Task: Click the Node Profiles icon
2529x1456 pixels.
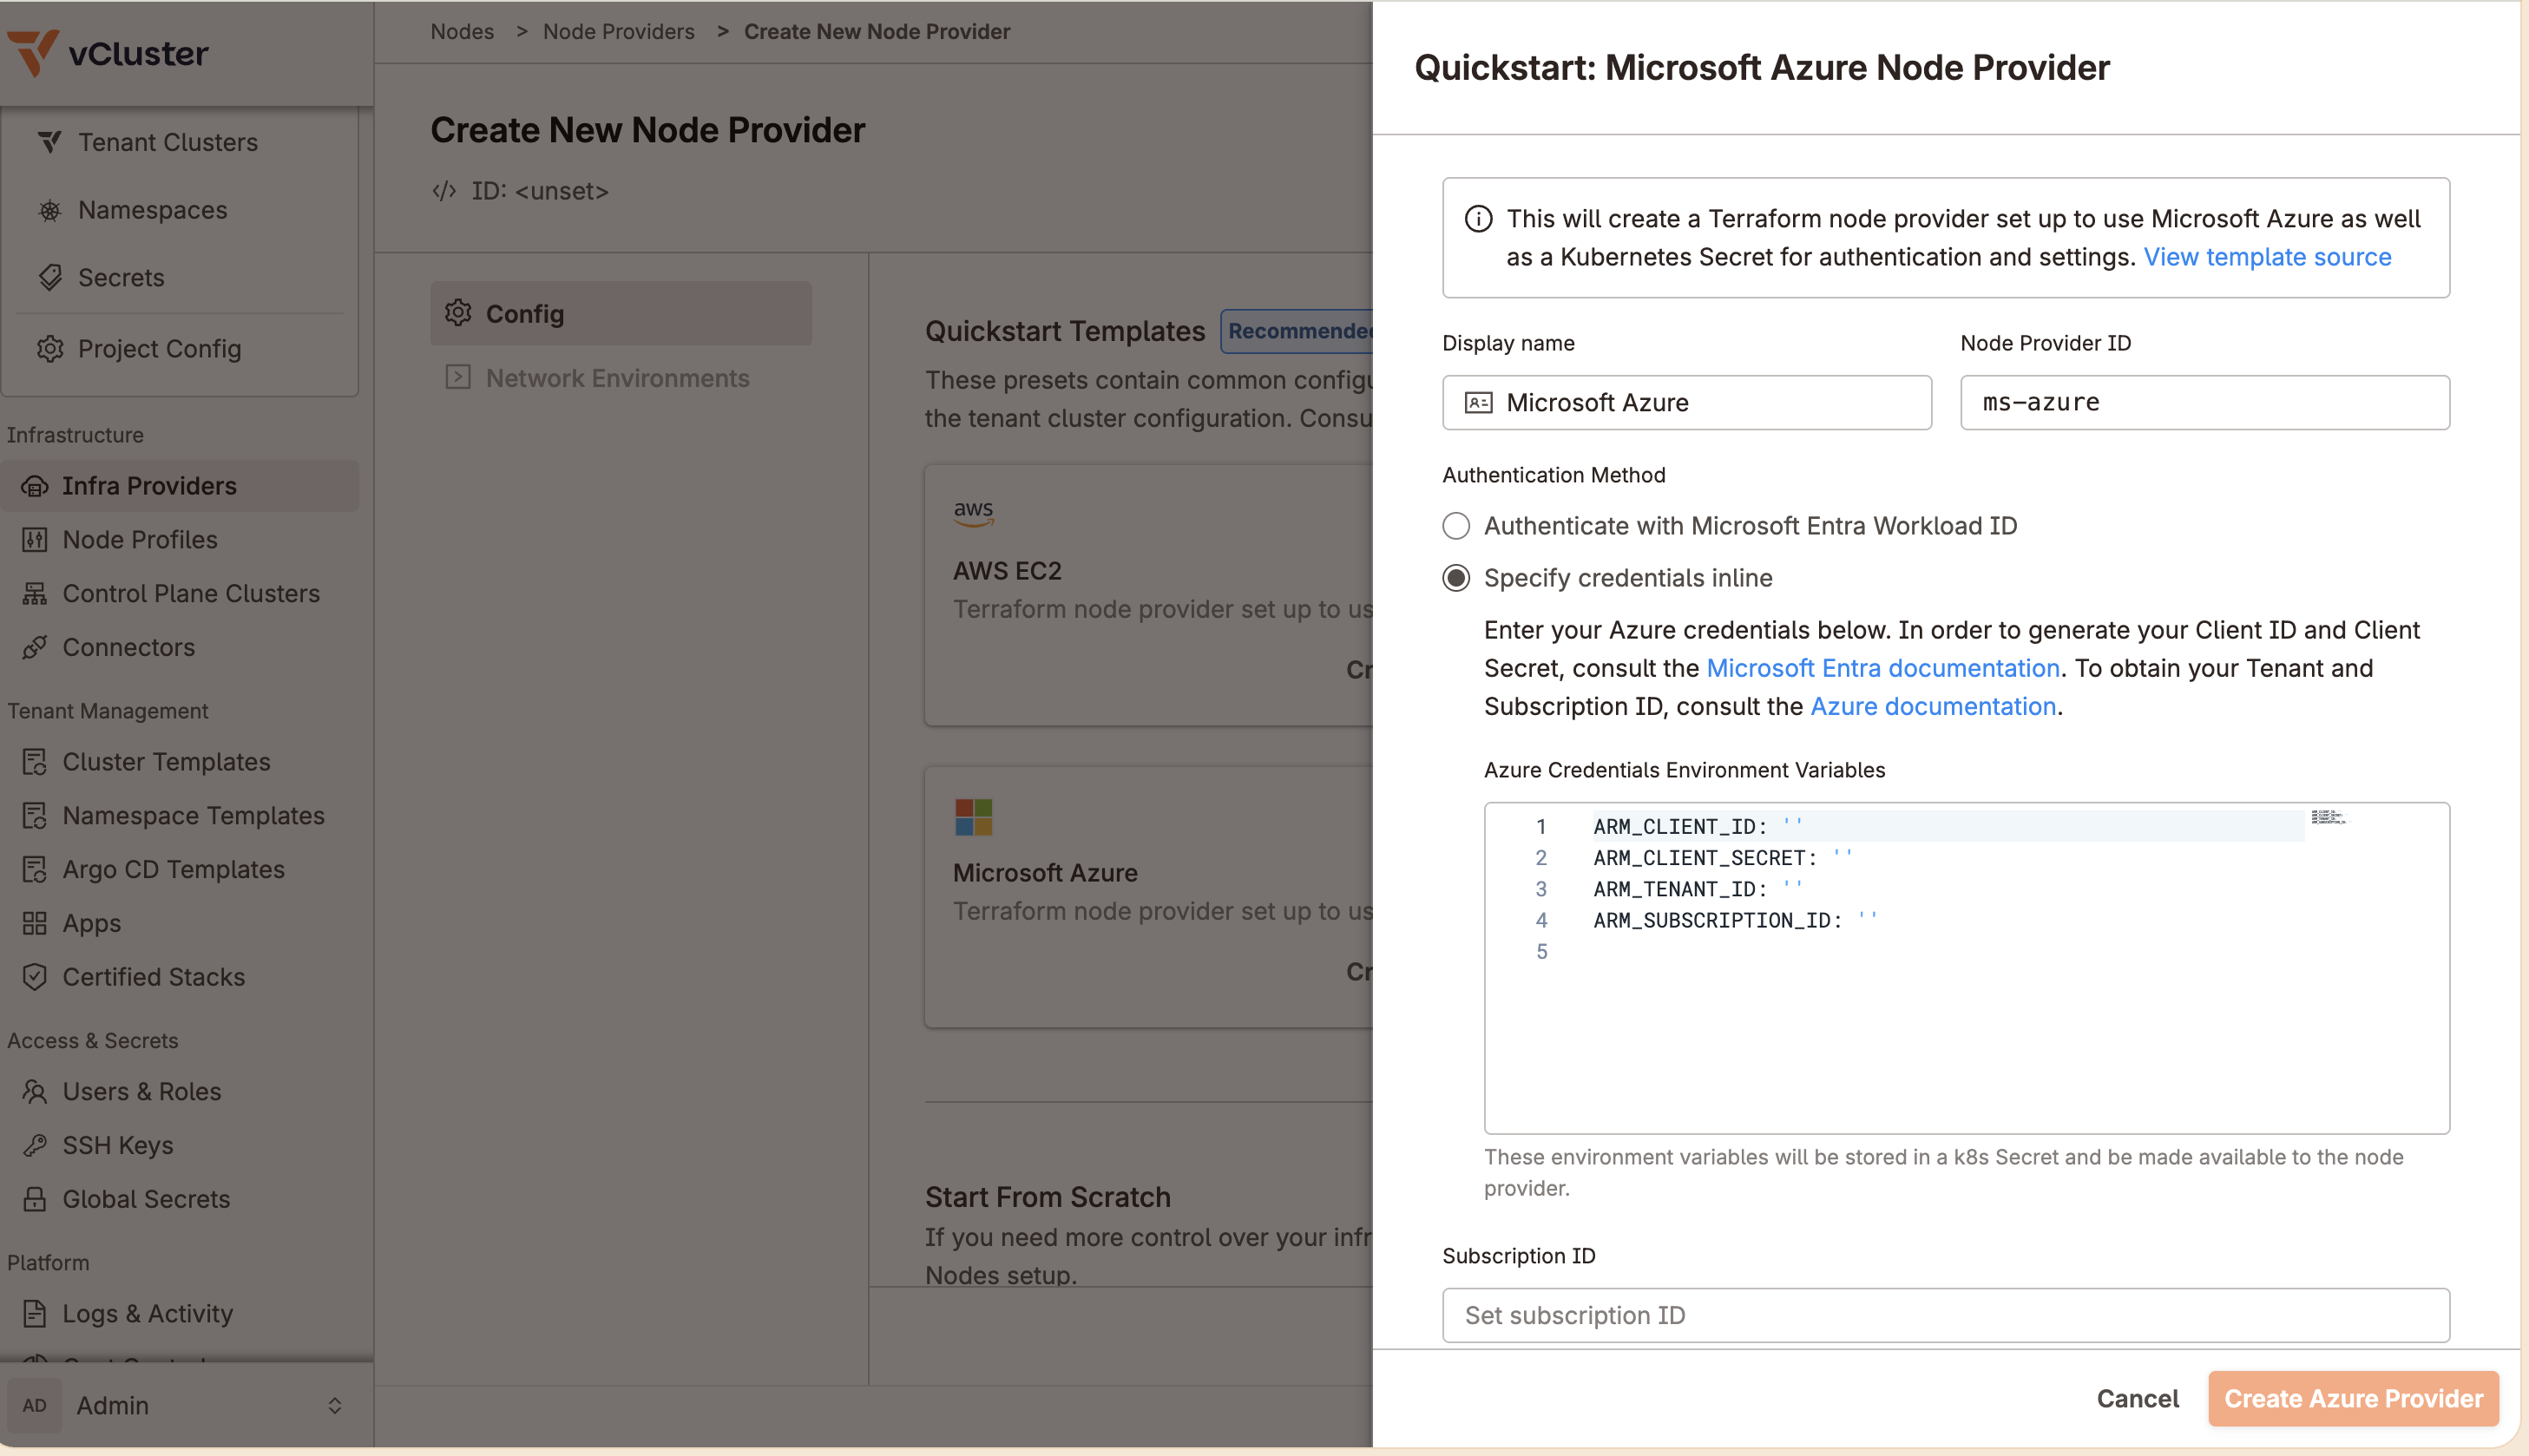Action: click(x=35, y=540)
